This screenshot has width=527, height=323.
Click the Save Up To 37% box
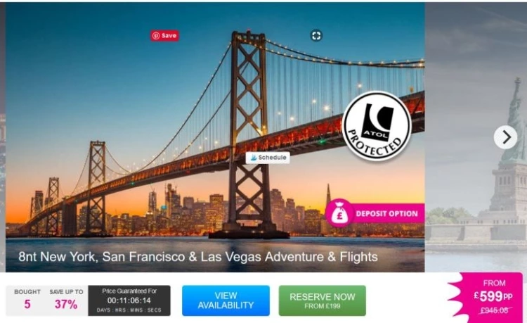[x=66, y=300]
